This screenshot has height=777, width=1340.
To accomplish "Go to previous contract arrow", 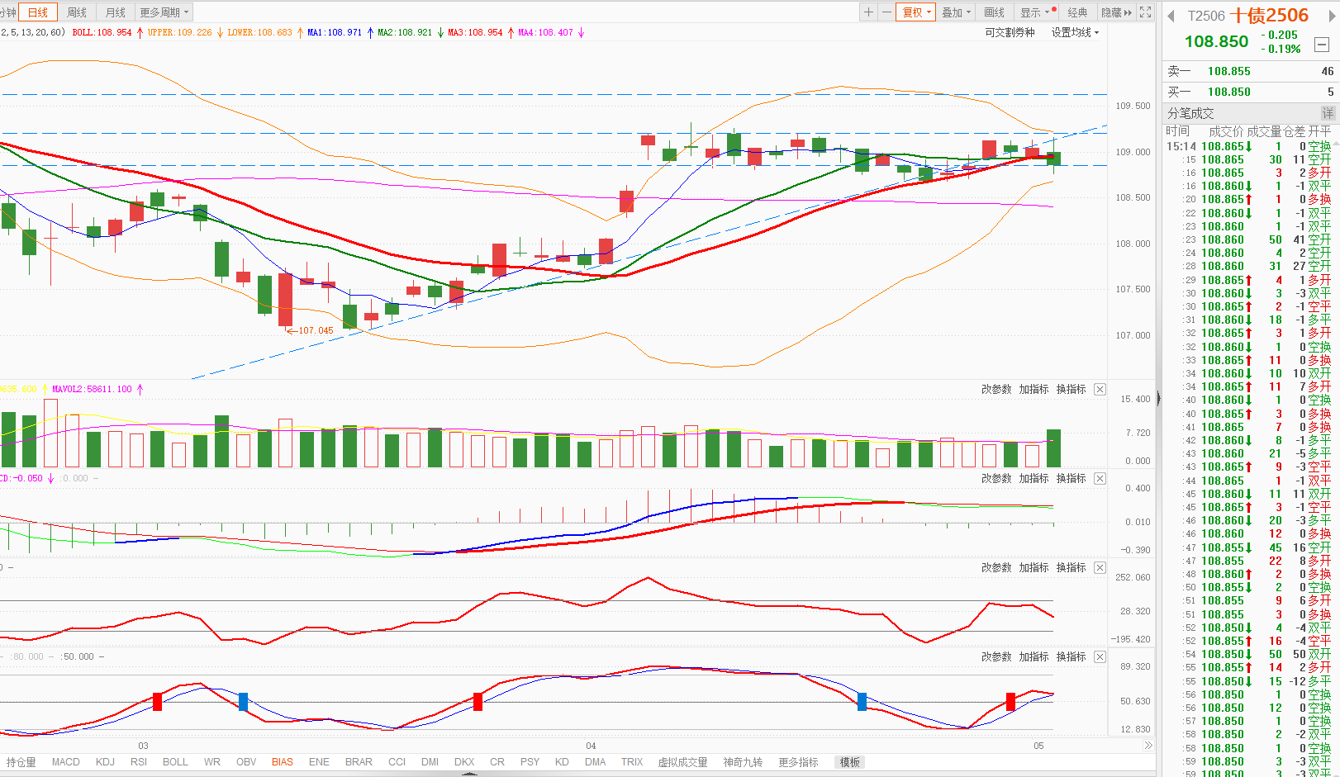I will pyautogui.click(x=1171, y=16).
